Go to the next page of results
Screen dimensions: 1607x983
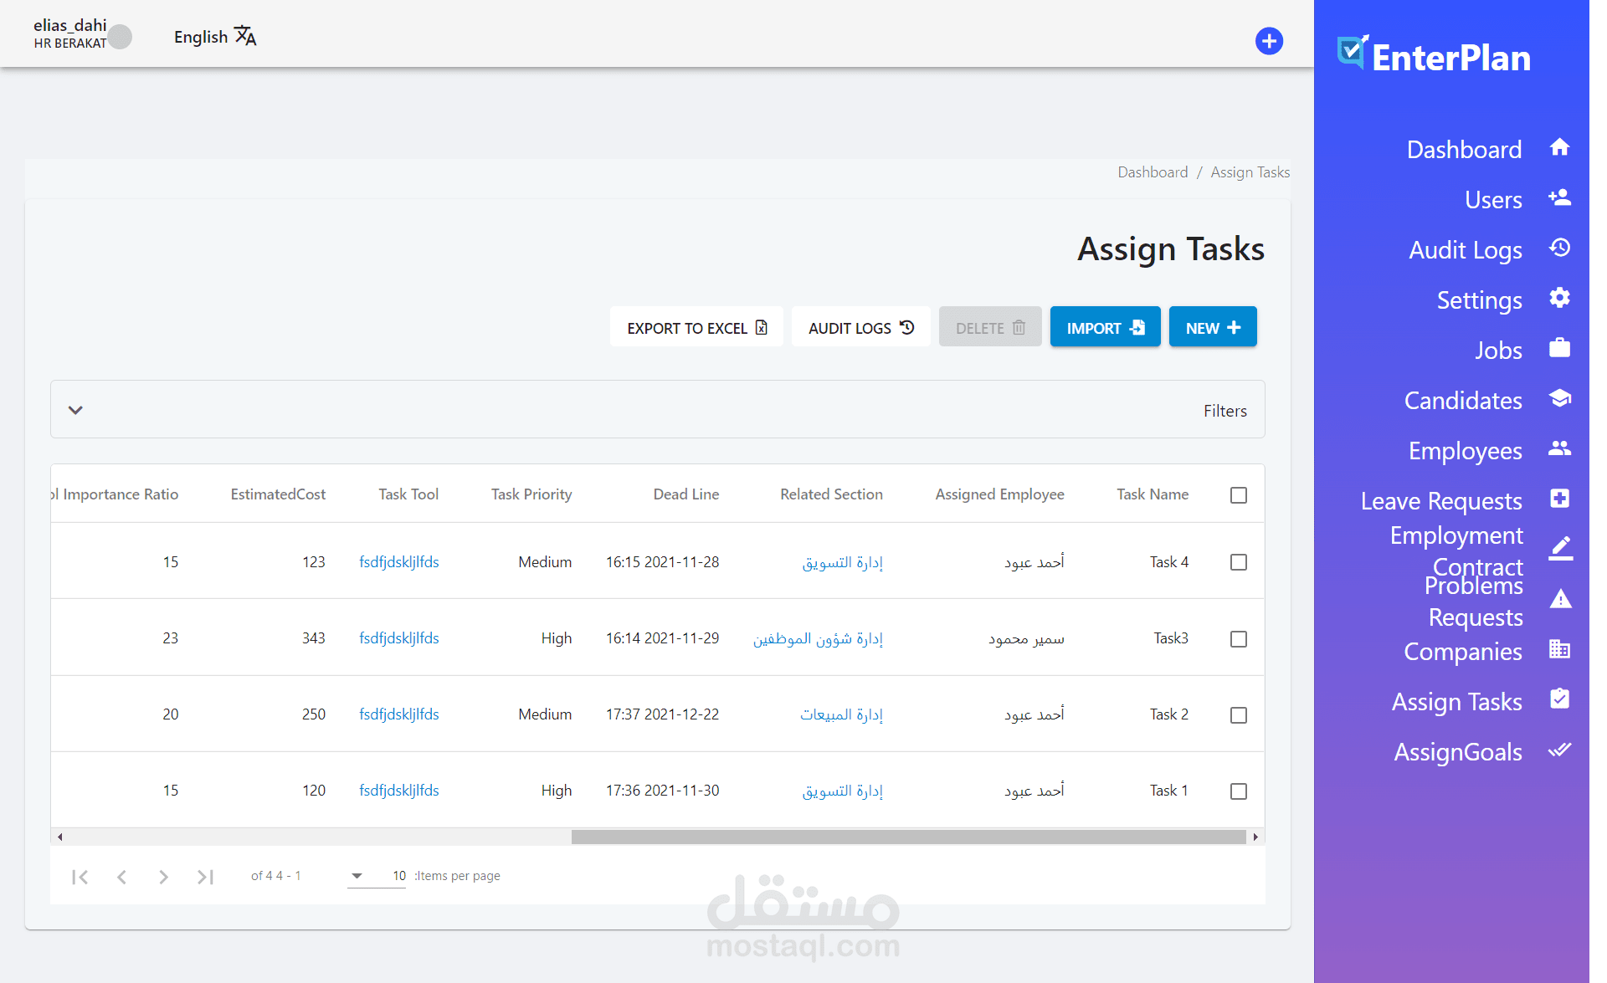pyautogui.click(x=163, y=877)
